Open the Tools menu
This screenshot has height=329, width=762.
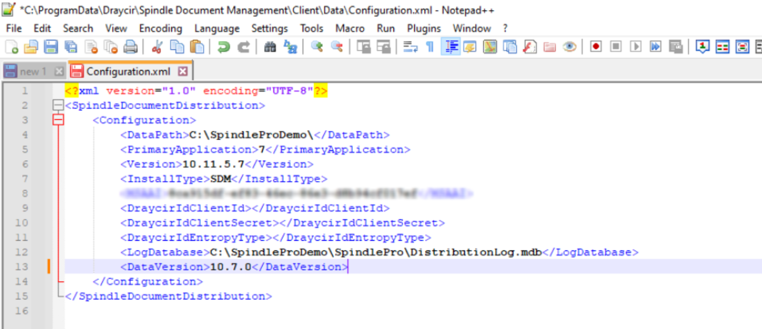(x=312, y=28)
